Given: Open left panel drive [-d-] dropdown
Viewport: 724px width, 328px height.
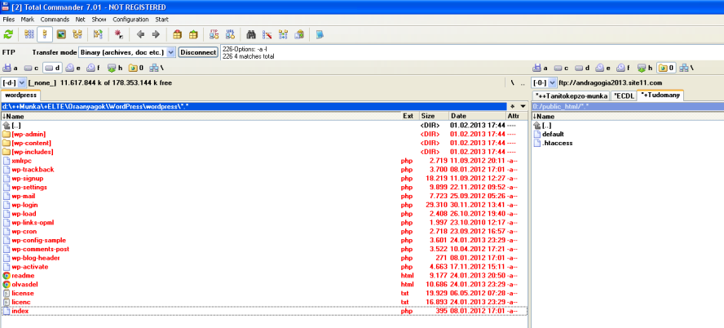Looking at the screenshot, I should click(23, 82).
